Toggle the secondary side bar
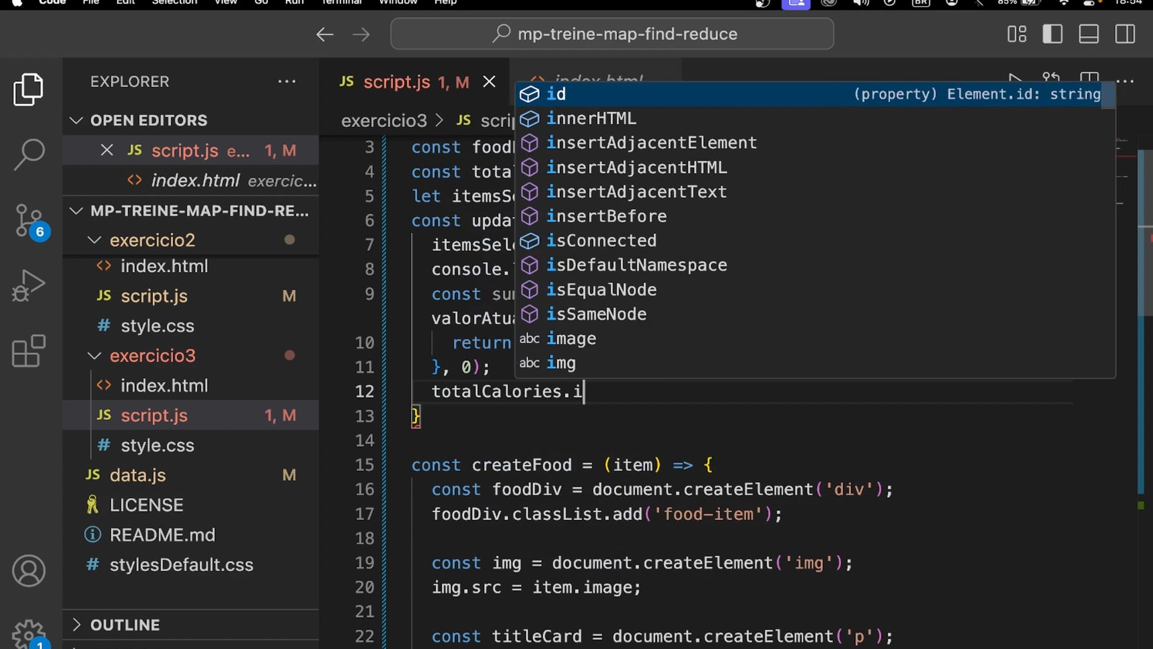Screen dimensions: 1153x649 pos(1125,34)
